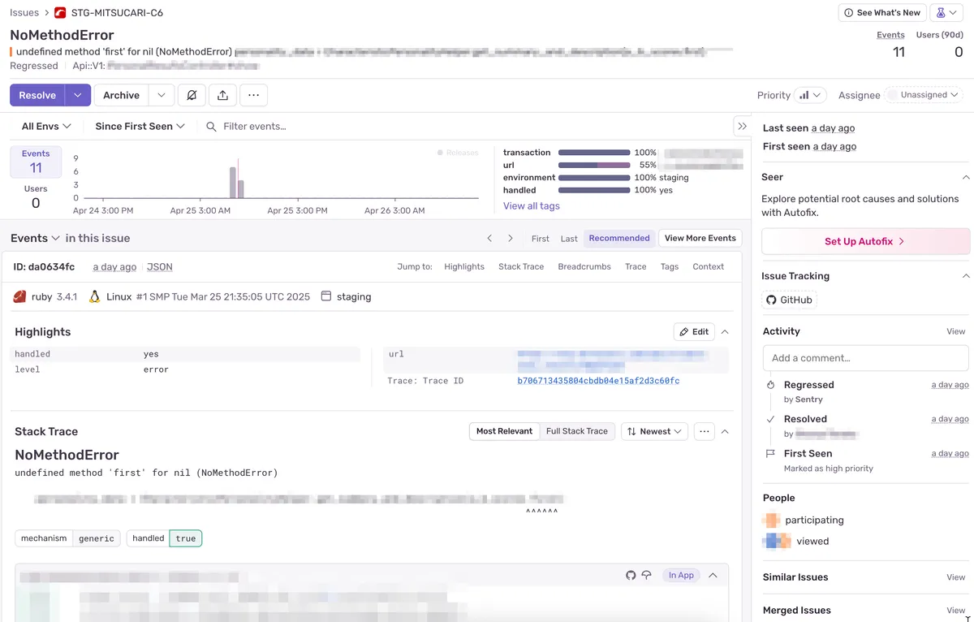This screenshot has width=974, height=622.
Task: Go to next event arrow
Action: point(511,238)
